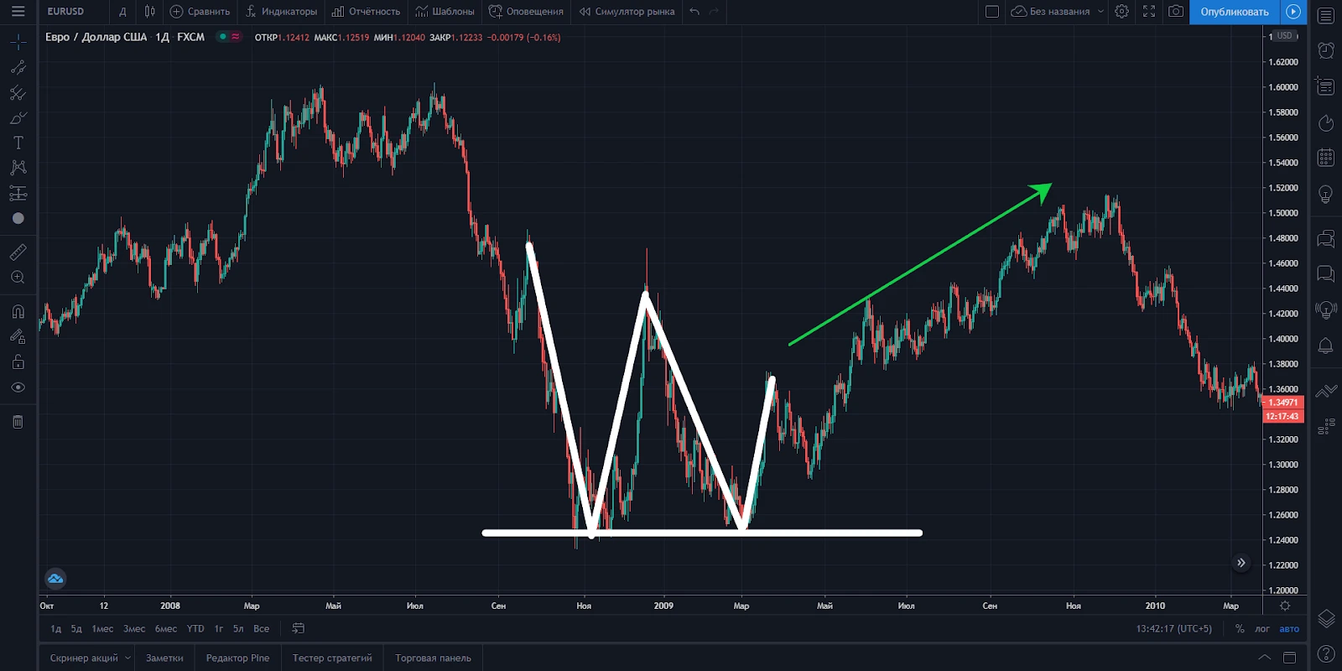Select the Ruler measure tool
Viewport: 1342px width, 671px height.
tap(18, 252)
